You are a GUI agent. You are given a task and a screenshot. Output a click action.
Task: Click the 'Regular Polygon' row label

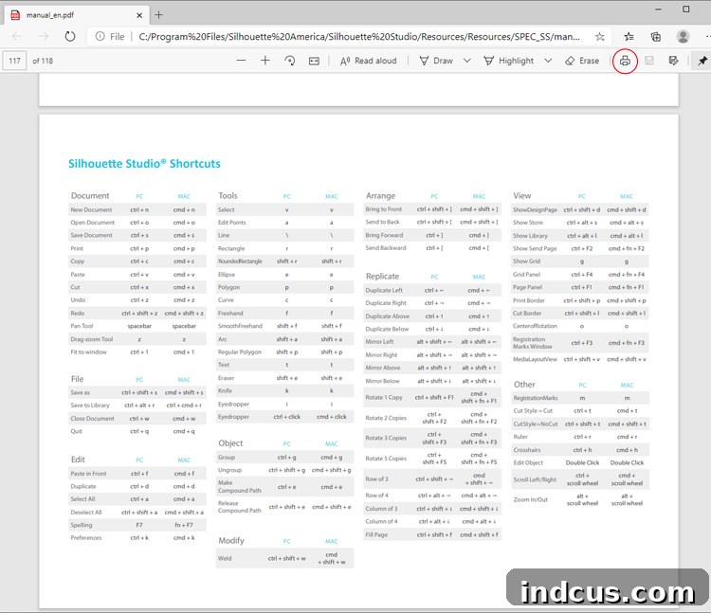(x=240, y=352)
